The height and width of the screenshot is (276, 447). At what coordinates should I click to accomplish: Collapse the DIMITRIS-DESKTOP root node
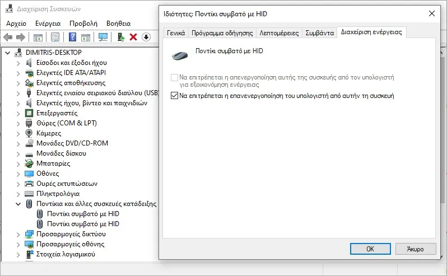(8, 53)
